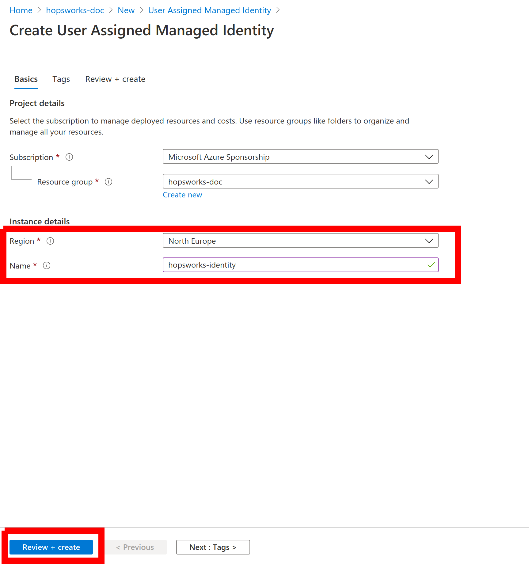Click the Name field containing hopsworks-identity
Image resolution: width=529 pixels, height=564 pixels.
(x=294, y=265)
